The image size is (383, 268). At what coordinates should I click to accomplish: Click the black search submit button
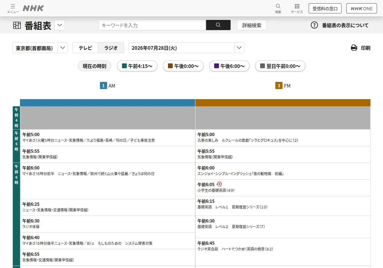pos(218,25)
